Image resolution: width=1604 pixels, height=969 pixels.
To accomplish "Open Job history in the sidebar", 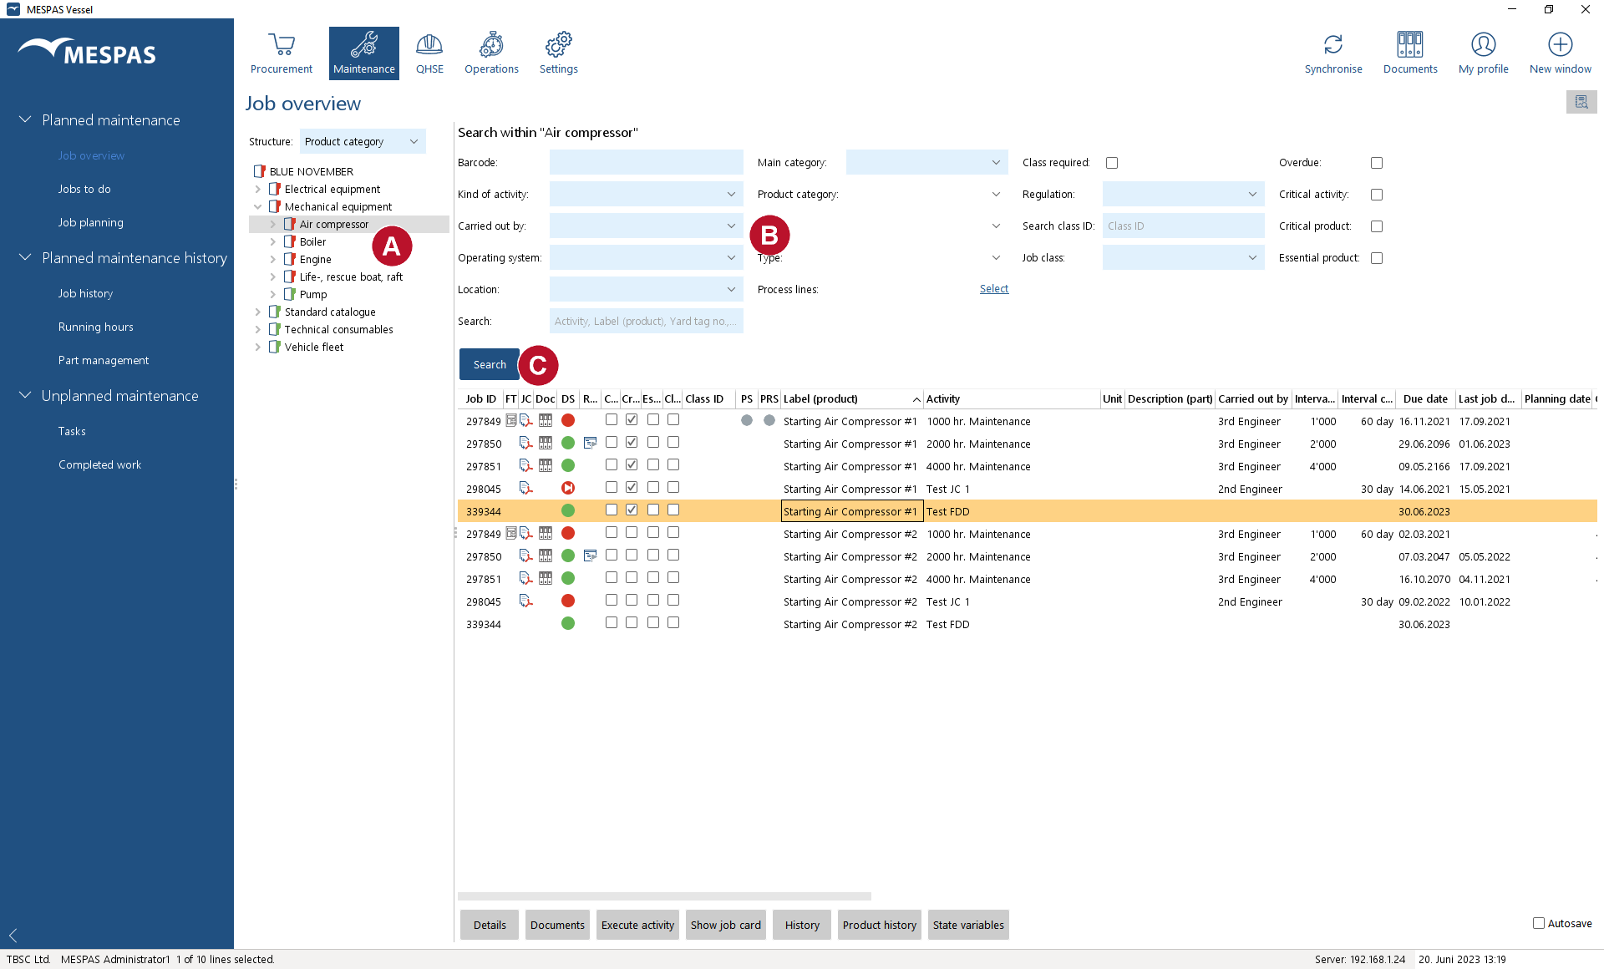I will (85, 293).
